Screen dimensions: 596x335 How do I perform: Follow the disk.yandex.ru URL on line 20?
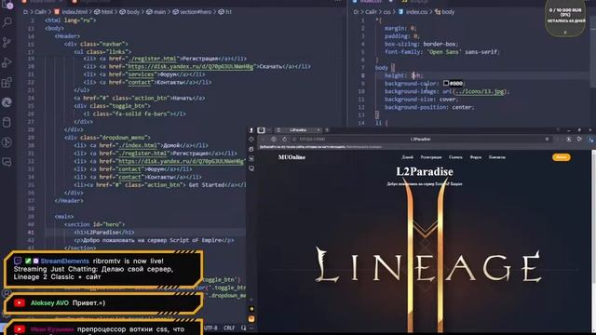click(x=190, y=66)
